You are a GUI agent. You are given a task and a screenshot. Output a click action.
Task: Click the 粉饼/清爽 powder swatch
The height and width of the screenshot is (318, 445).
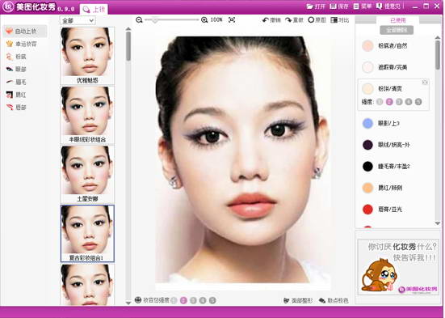(x=367, y=89)
